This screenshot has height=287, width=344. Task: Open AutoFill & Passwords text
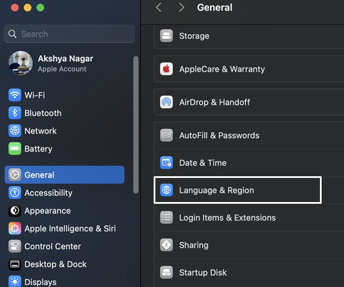219,135
